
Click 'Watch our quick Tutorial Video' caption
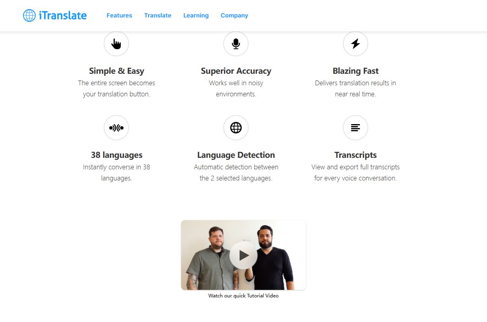[244, 296]
